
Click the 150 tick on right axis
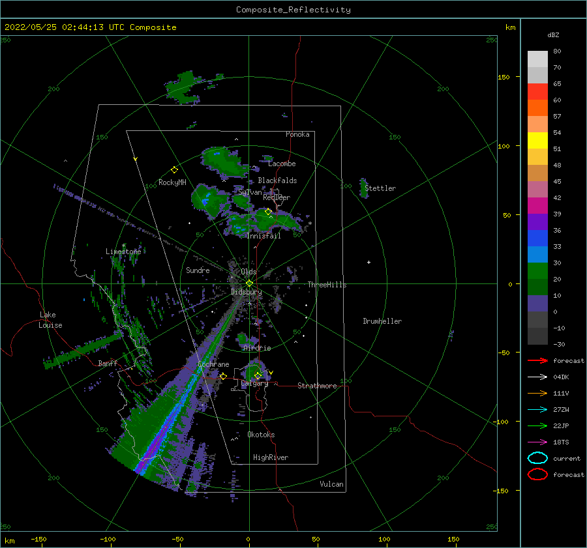click(504, 77)
